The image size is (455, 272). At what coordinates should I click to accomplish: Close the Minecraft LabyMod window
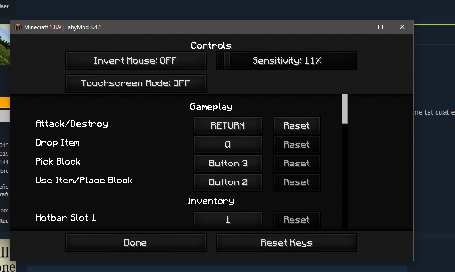(x=402, y=27)
